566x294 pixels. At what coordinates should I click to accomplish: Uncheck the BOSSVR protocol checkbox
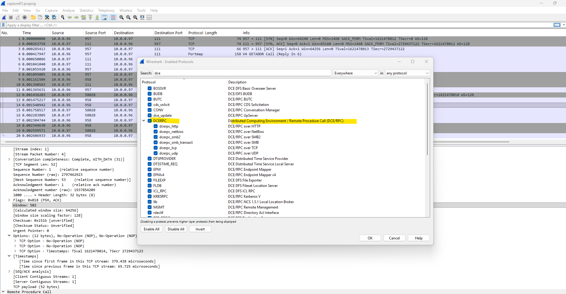[149, 88]
